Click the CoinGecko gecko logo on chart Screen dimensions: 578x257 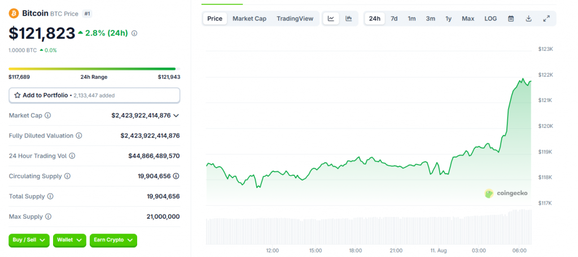click(x=489, y=193)
